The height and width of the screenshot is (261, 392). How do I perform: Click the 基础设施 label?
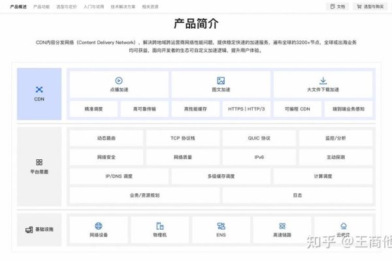tap(44, 229)
